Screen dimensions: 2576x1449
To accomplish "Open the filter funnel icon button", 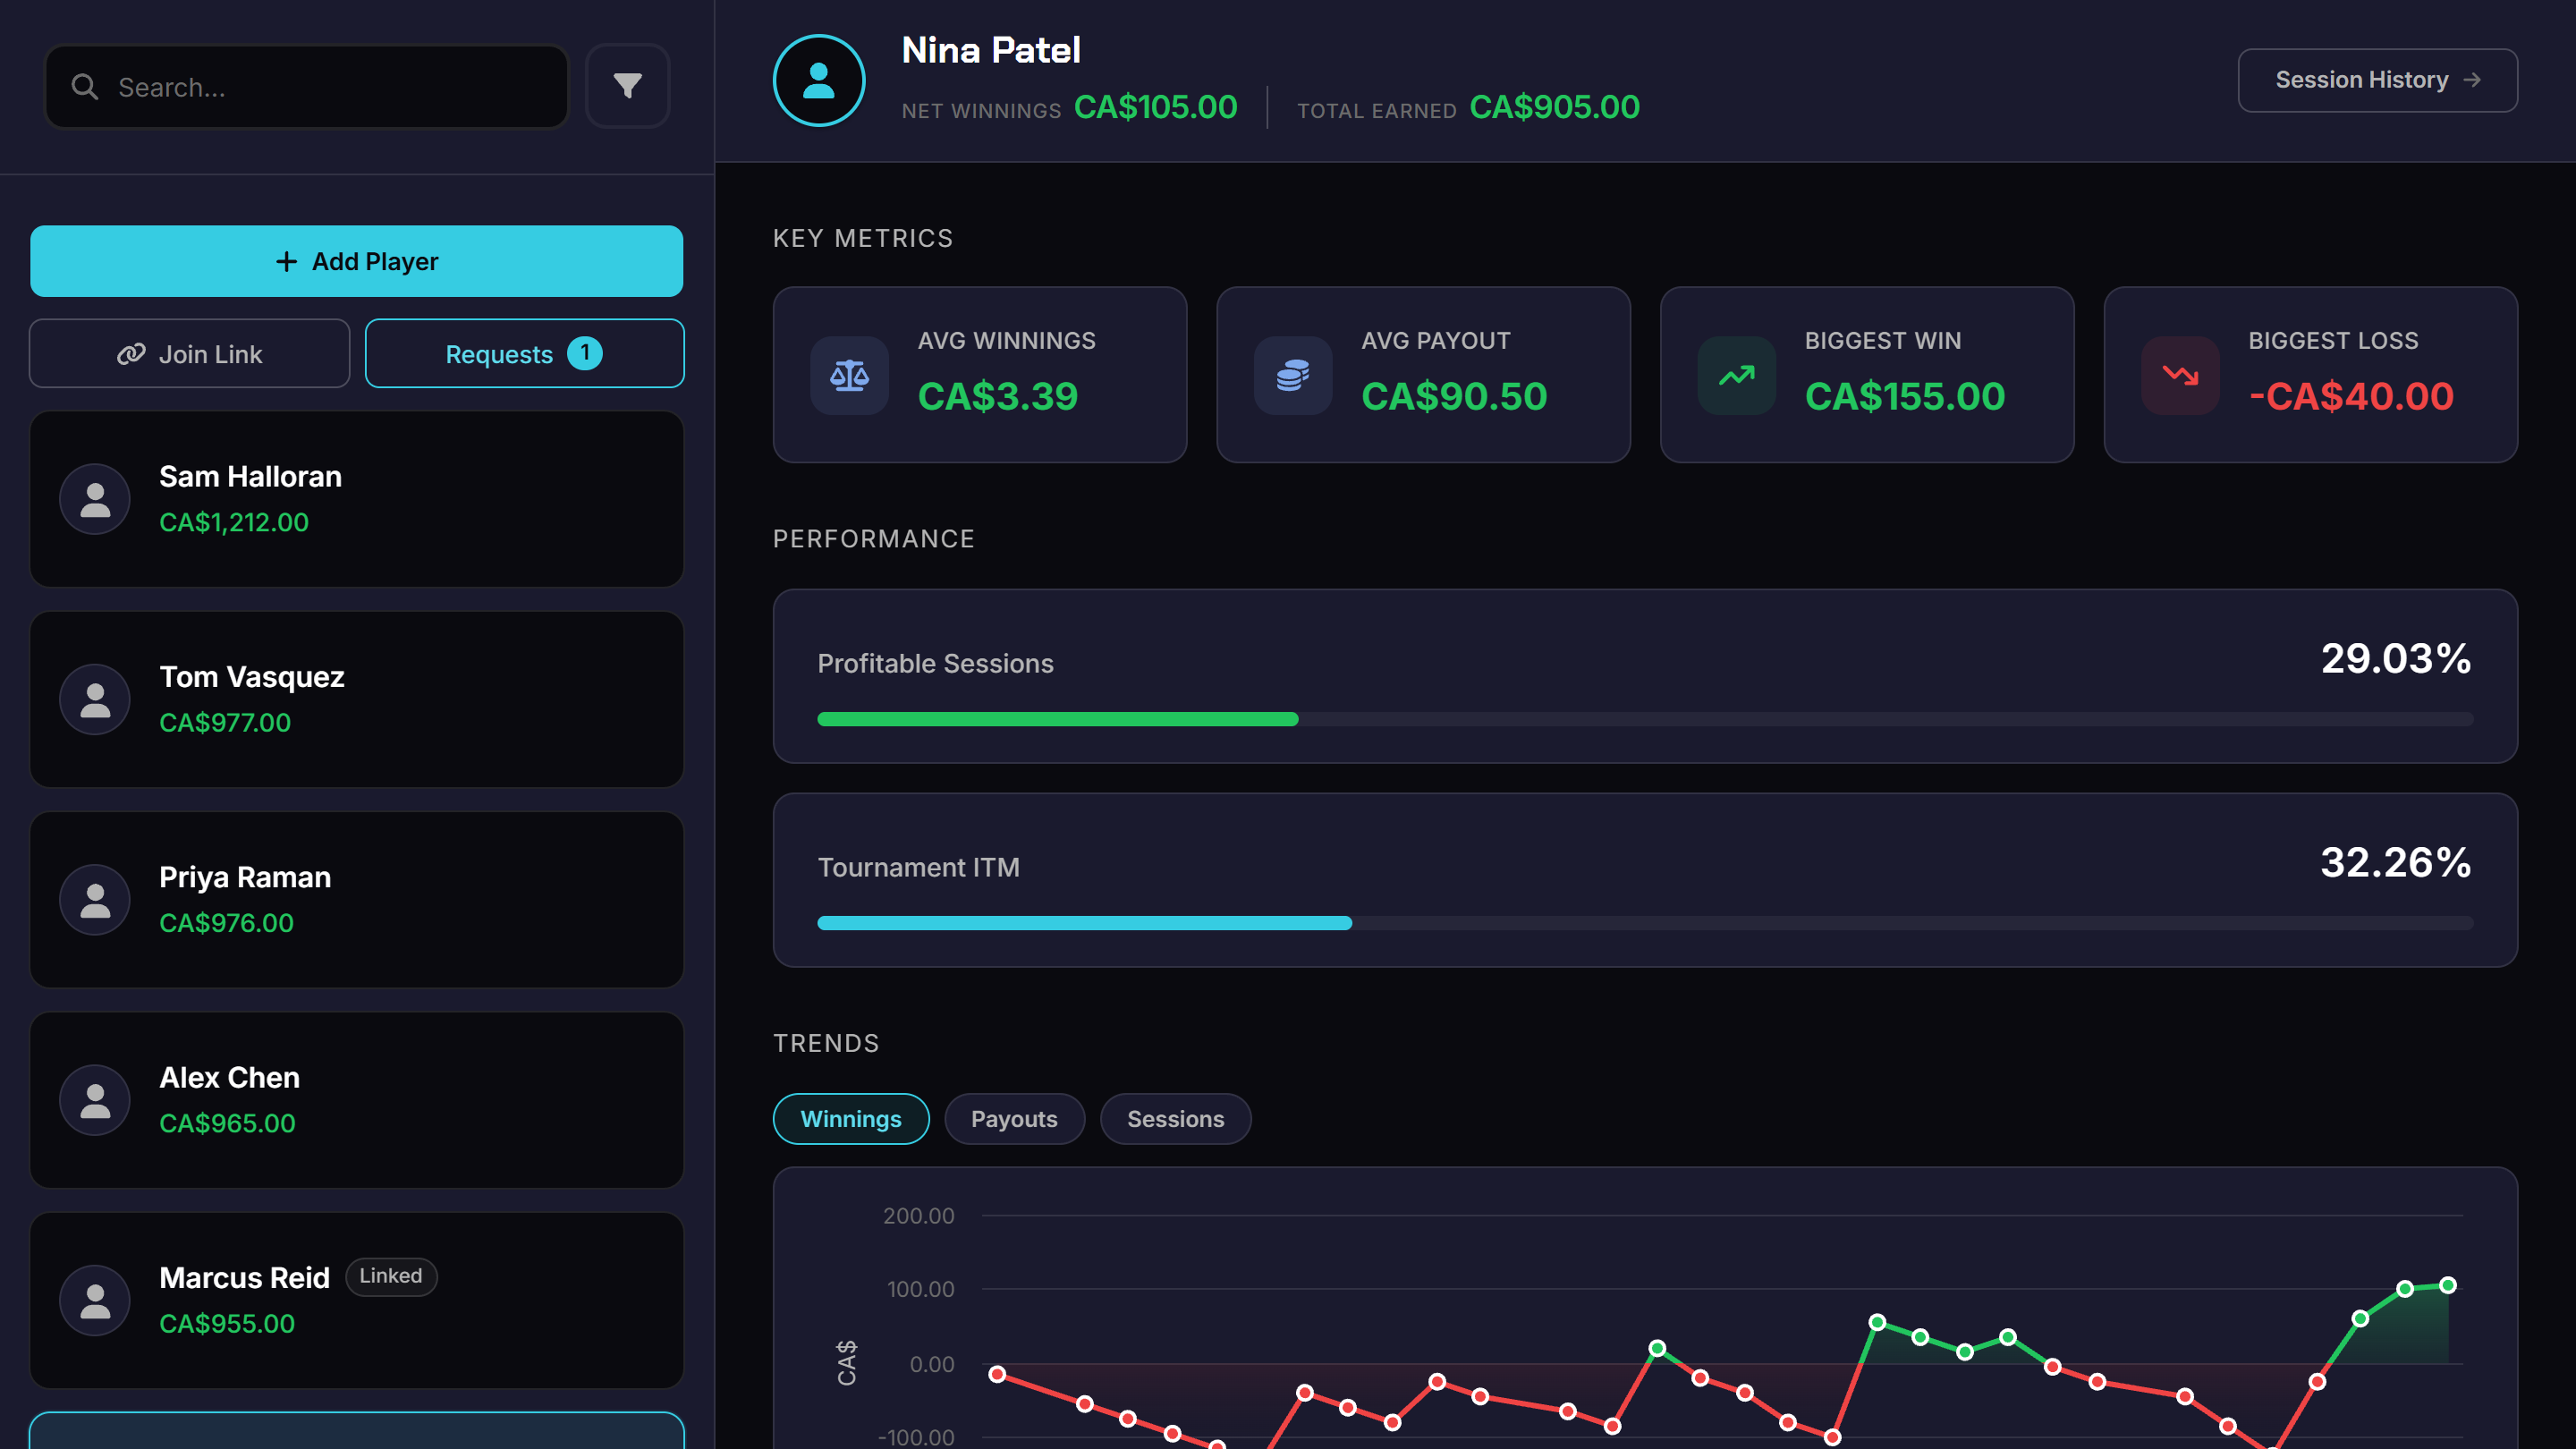I will click(627, 86).
